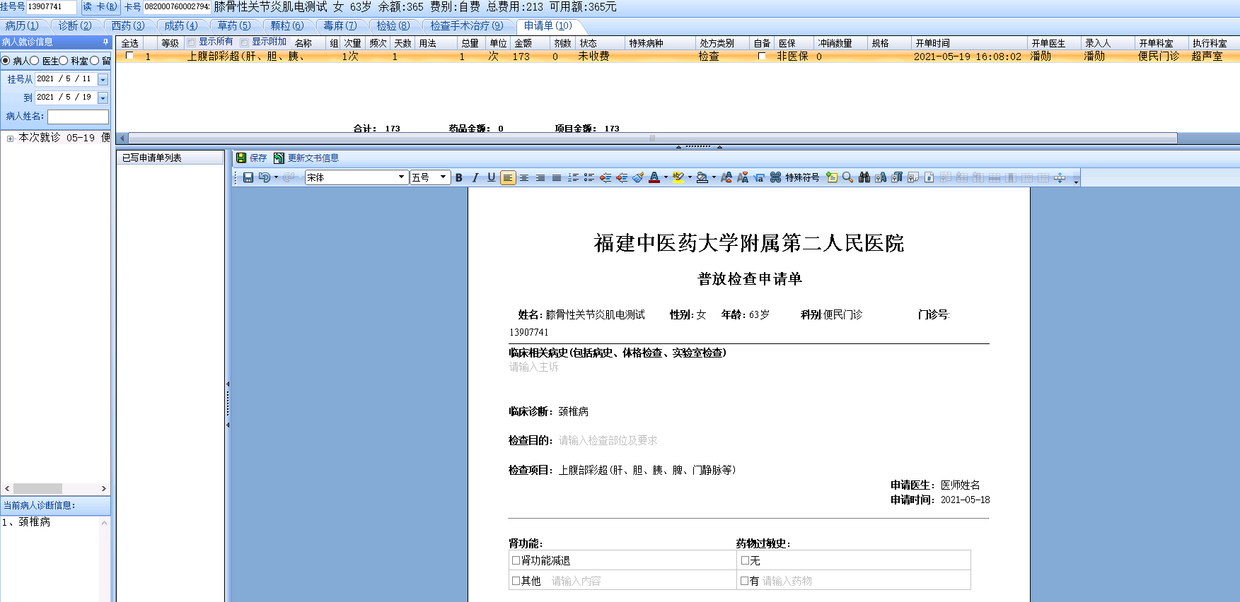Open the font color dropdown arrow
The height and width of the screenshot is (602, 1240).
coord(666,177)
